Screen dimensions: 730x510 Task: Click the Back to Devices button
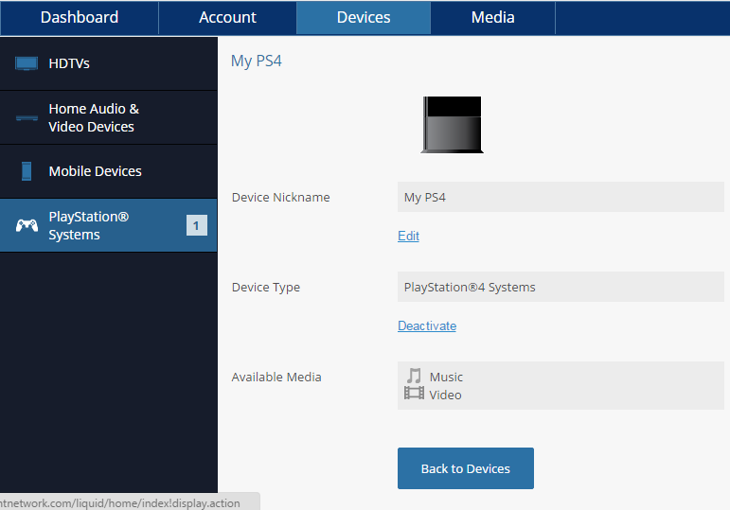pyautogui.click(x=466, y=468)
